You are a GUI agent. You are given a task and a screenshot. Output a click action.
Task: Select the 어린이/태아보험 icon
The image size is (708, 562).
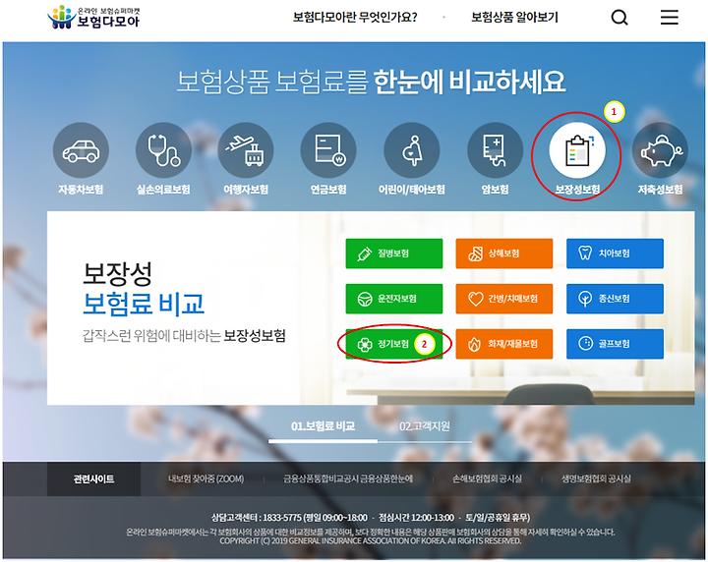(412, 150)
